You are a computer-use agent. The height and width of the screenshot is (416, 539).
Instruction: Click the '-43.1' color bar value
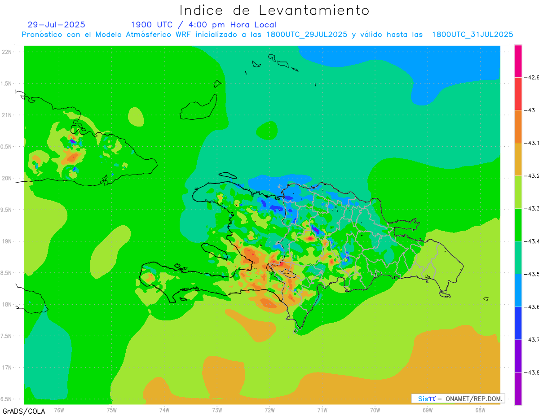pyautogui.click(x=532, y=143)
